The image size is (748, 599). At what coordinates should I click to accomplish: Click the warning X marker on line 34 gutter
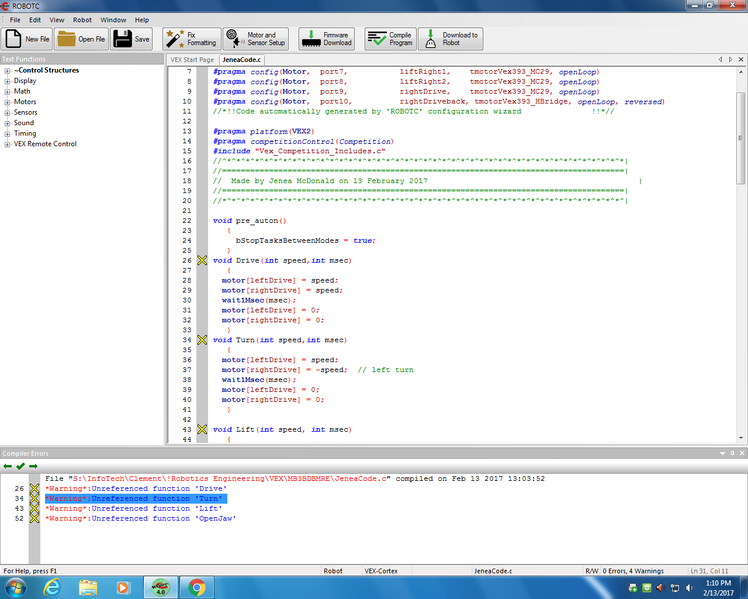tap(202, 340)
